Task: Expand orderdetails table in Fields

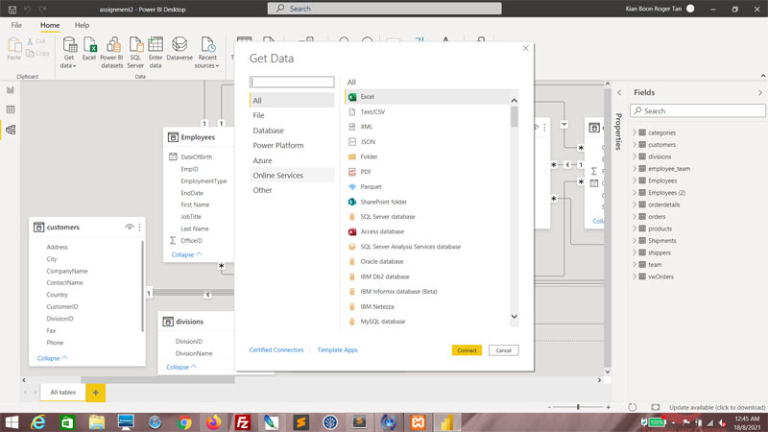Action: pos(635,204)
